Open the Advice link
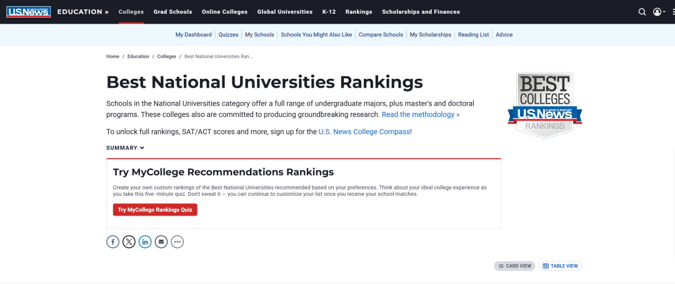This screenshot has height=284, width=675. (x=504, y=35)
